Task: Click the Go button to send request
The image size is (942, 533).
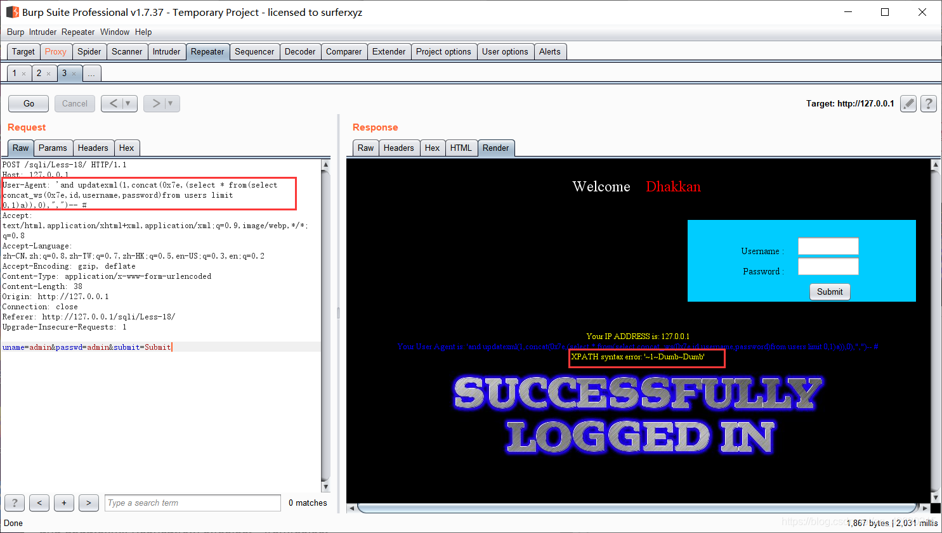Action: point(29,103)
